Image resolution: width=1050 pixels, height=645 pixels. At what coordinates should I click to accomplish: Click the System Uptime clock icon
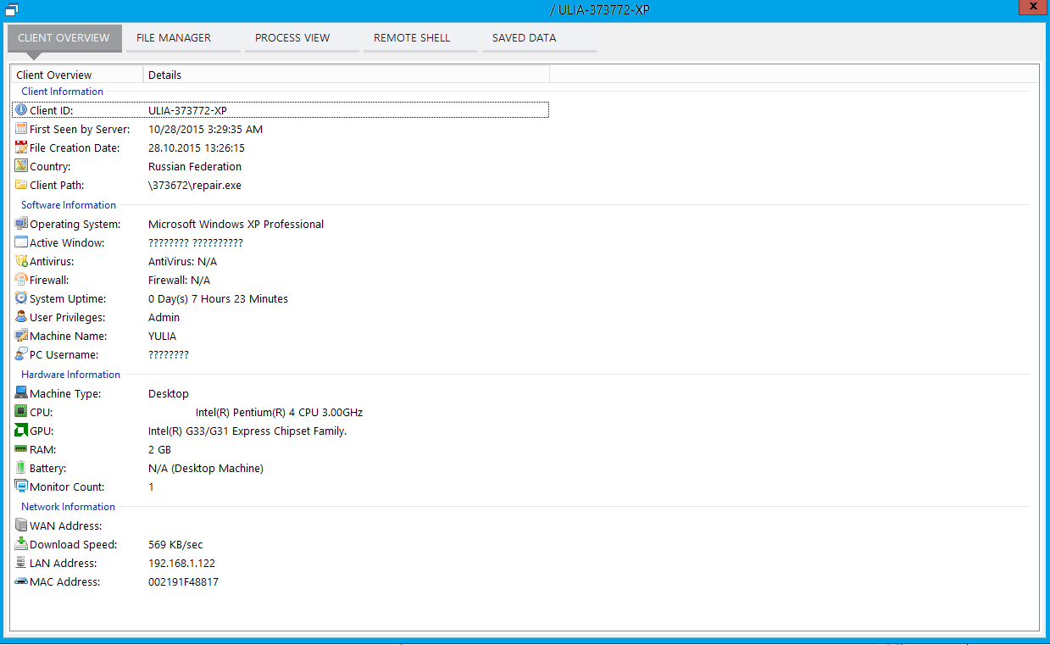coord(21,298)
